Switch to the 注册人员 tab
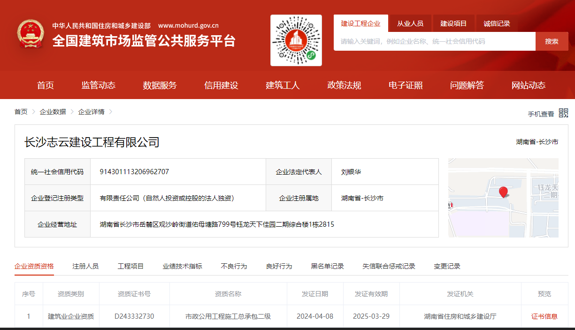575x330 pixels. pos(85,266)
